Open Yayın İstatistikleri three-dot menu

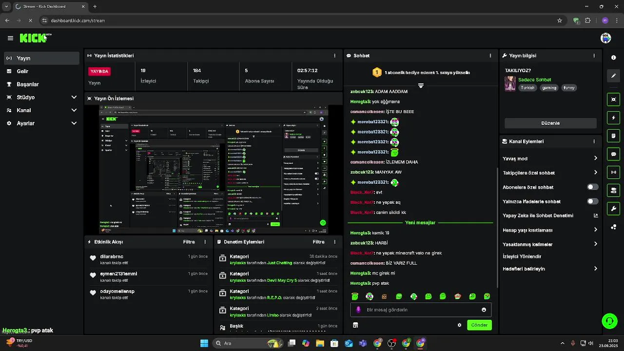pyautogui.click(x=334, y=56)
